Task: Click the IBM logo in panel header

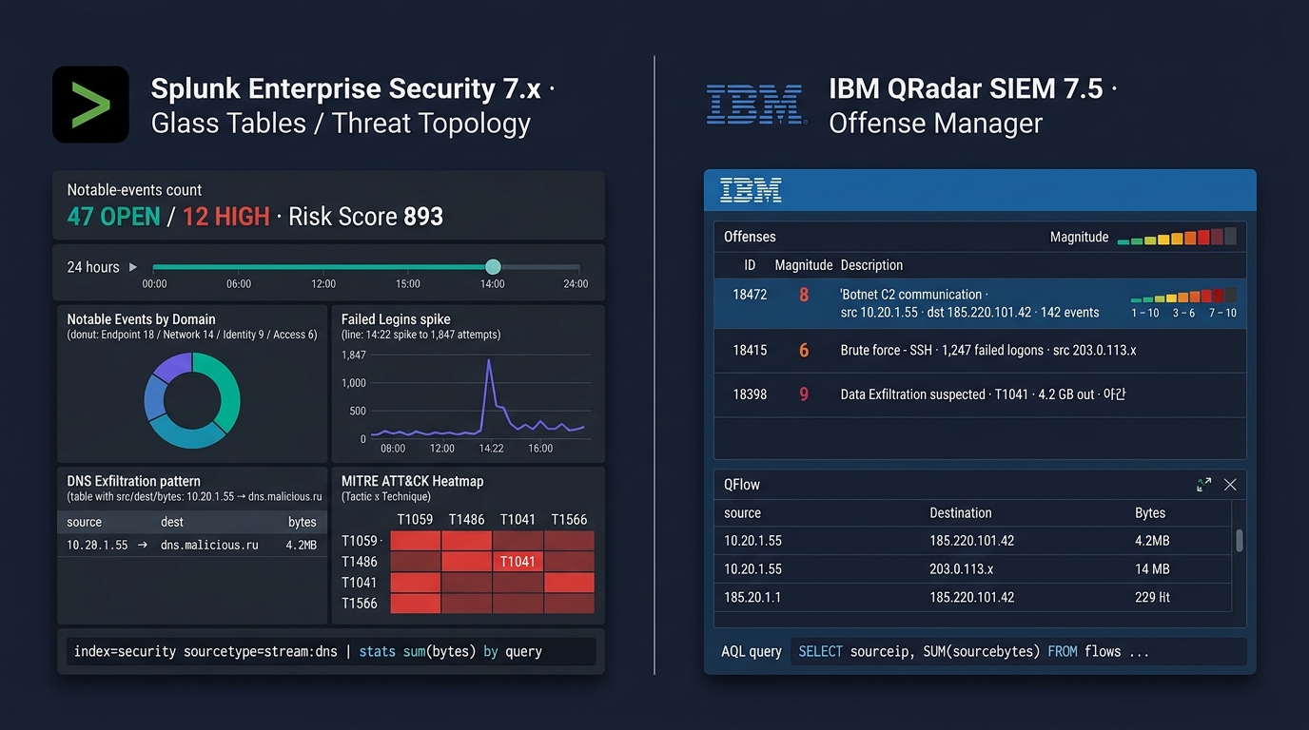Action: coord(751,190)
